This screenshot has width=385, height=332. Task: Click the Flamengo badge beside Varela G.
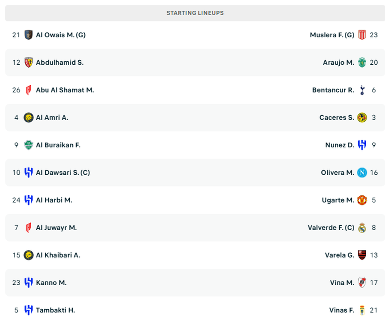click(362, 255)
